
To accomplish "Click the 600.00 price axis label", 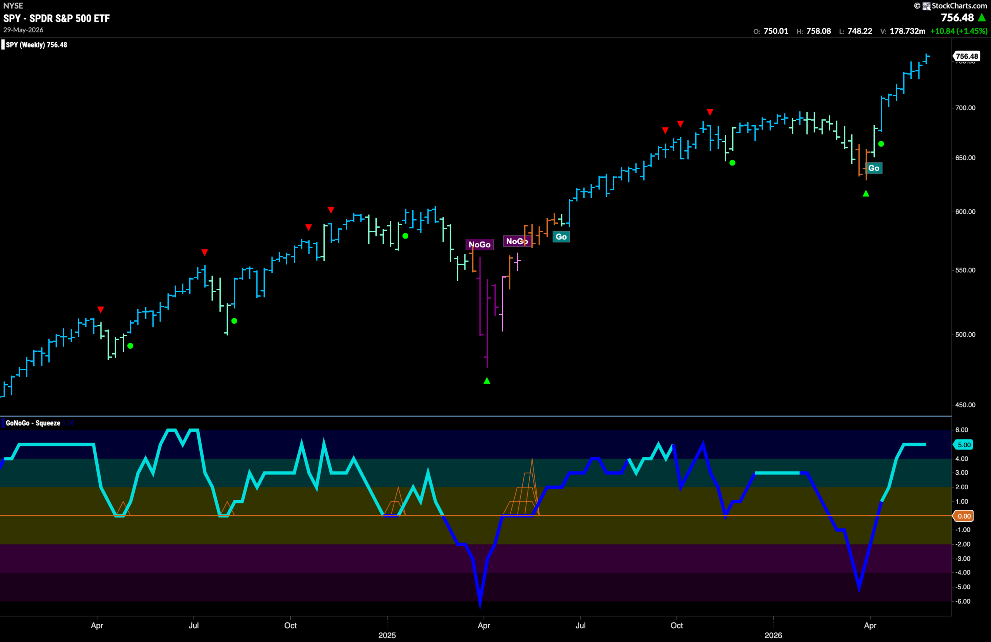I will [x=965, y=212].
